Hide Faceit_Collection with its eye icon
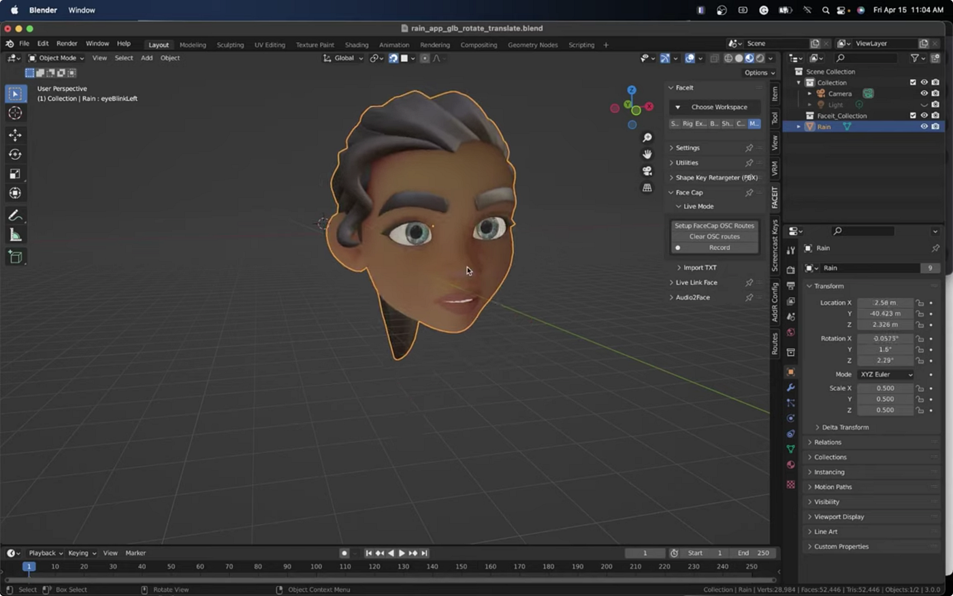The width and height of the screenshot is (953, 596). (x=924, y=116)
